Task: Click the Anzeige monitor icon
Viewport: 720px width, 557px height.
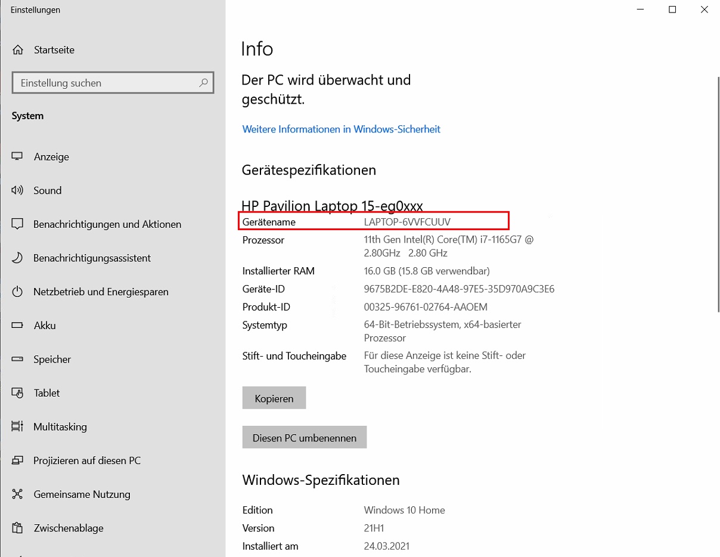Action: [17, 157]
